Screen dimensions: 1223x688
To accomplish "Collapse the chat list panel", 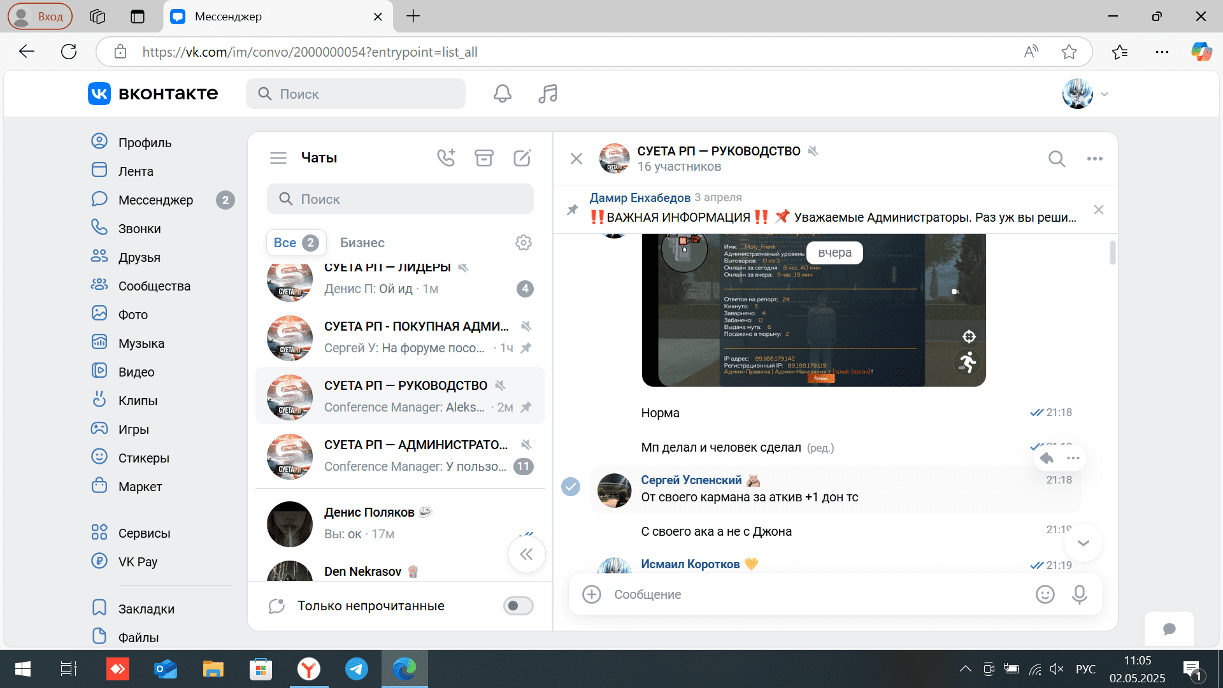I will [526, 554].
